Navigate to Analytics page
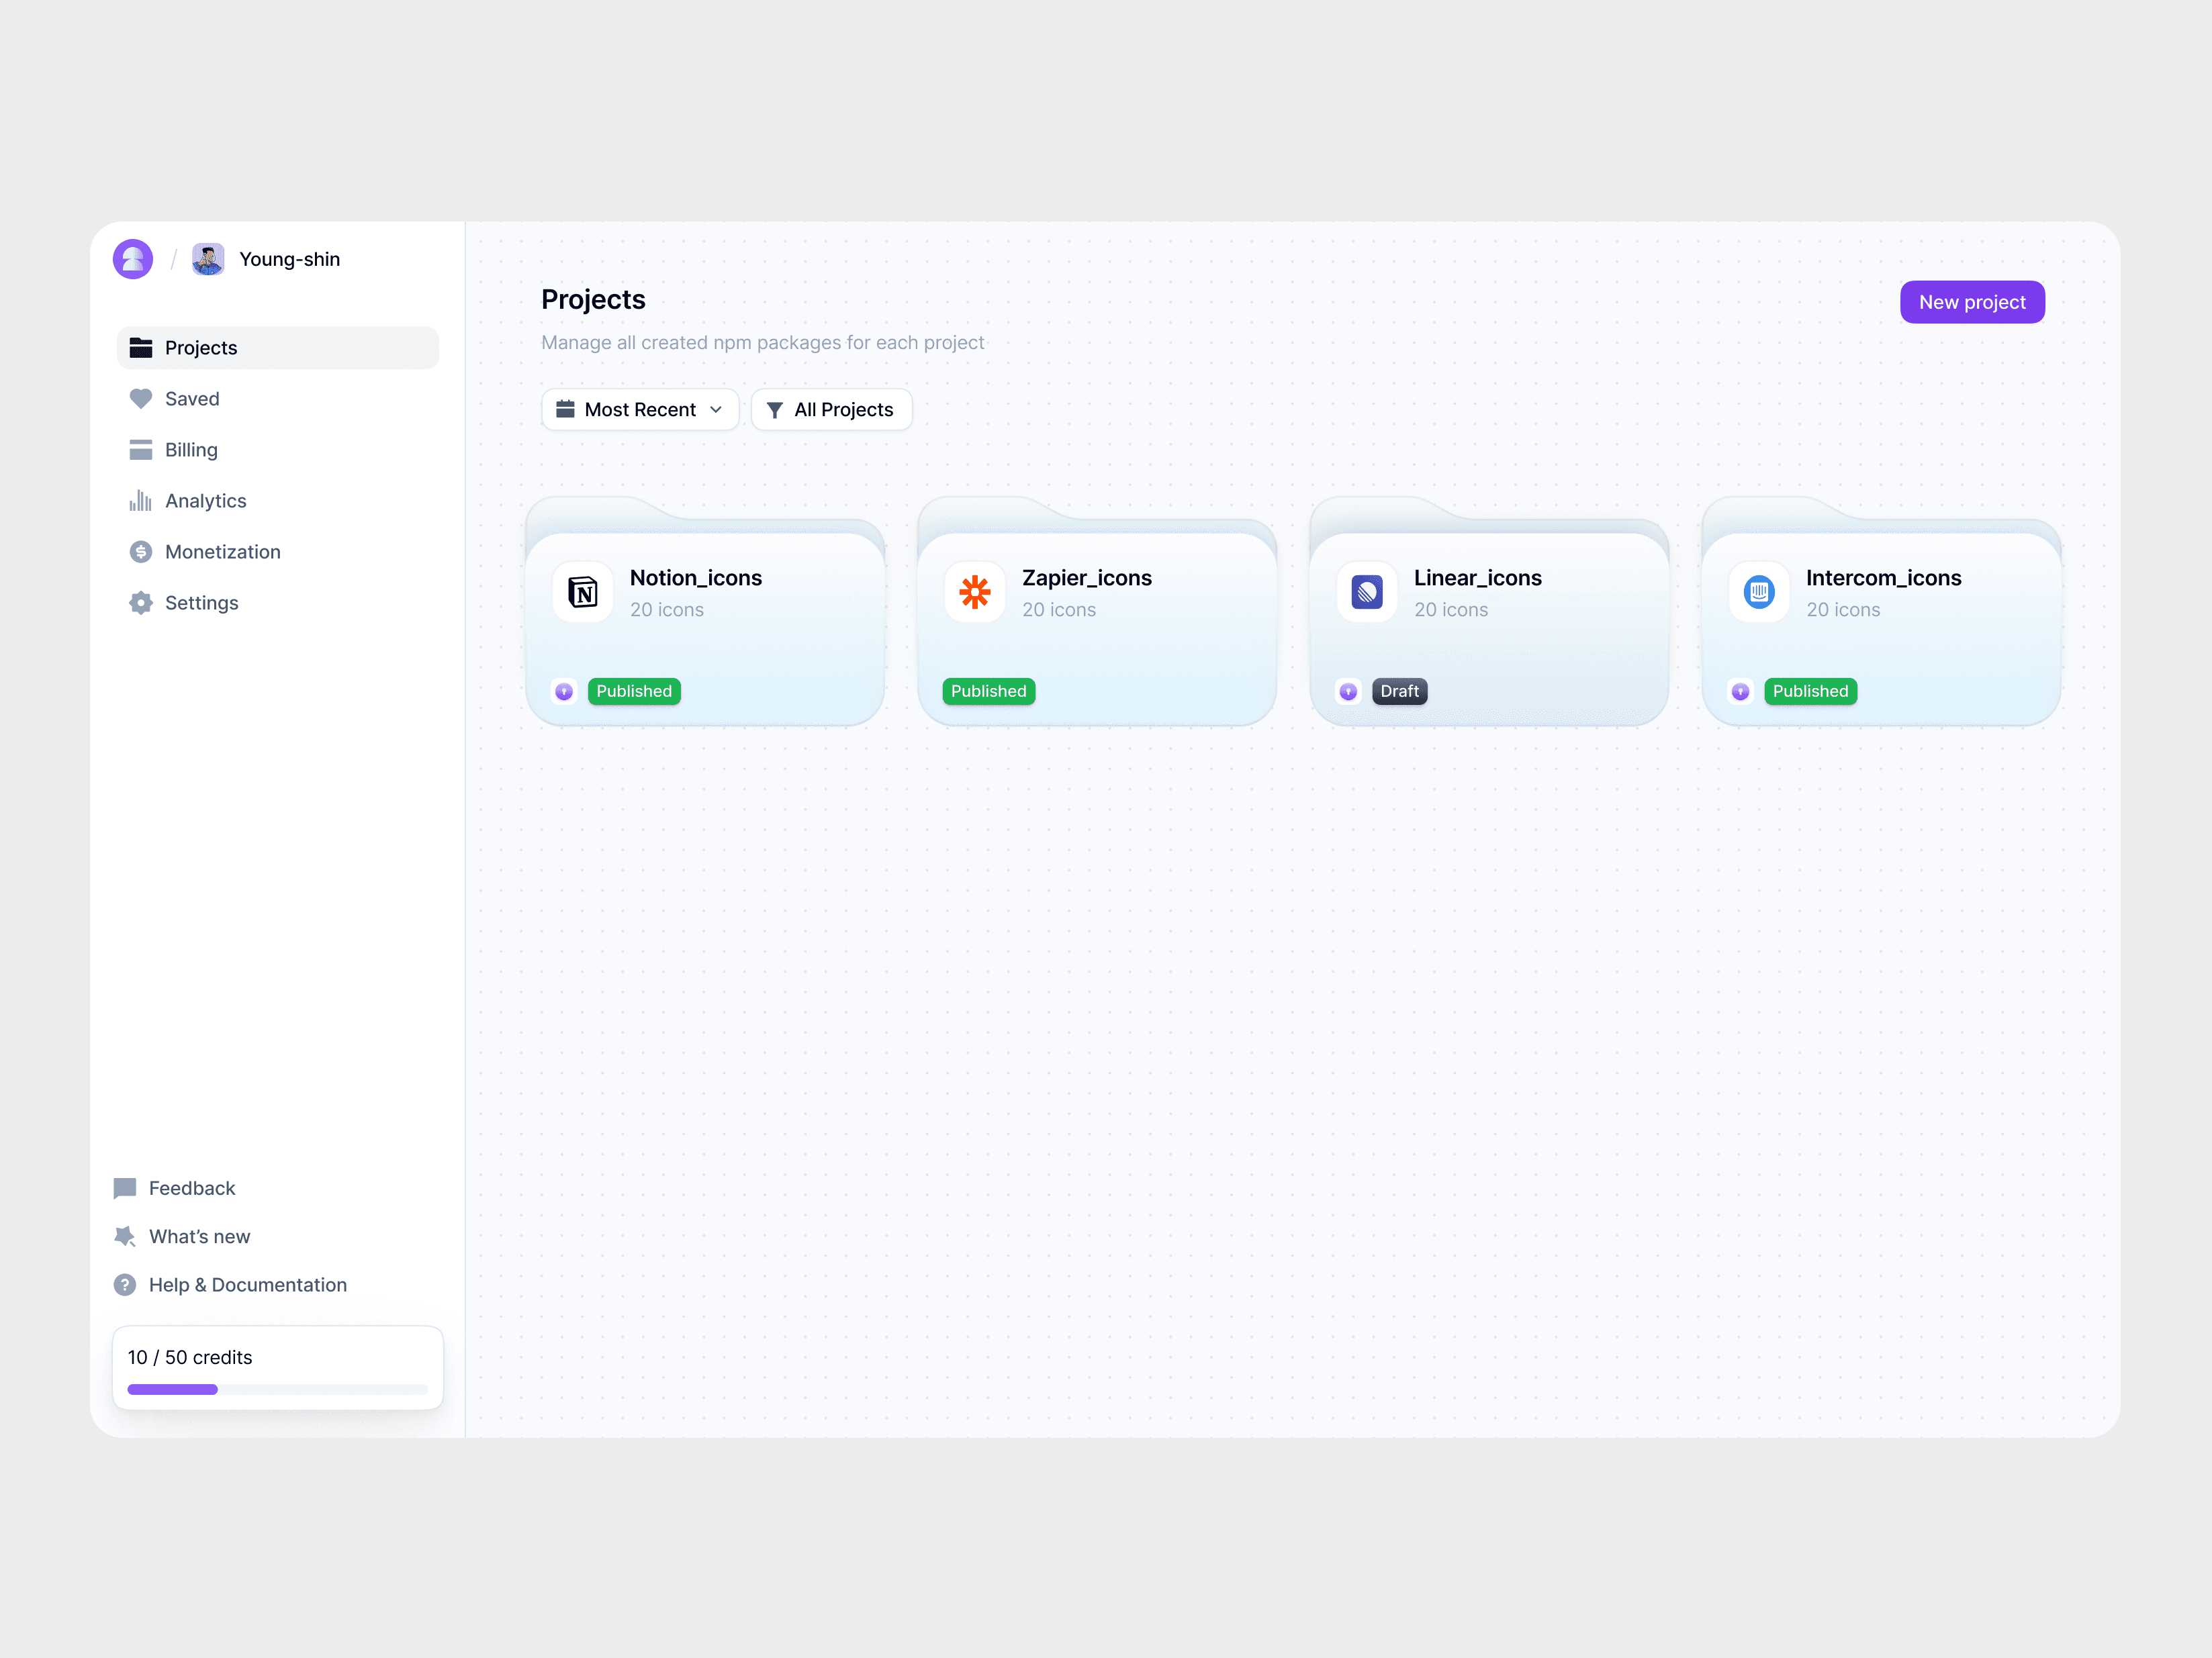 205,501
